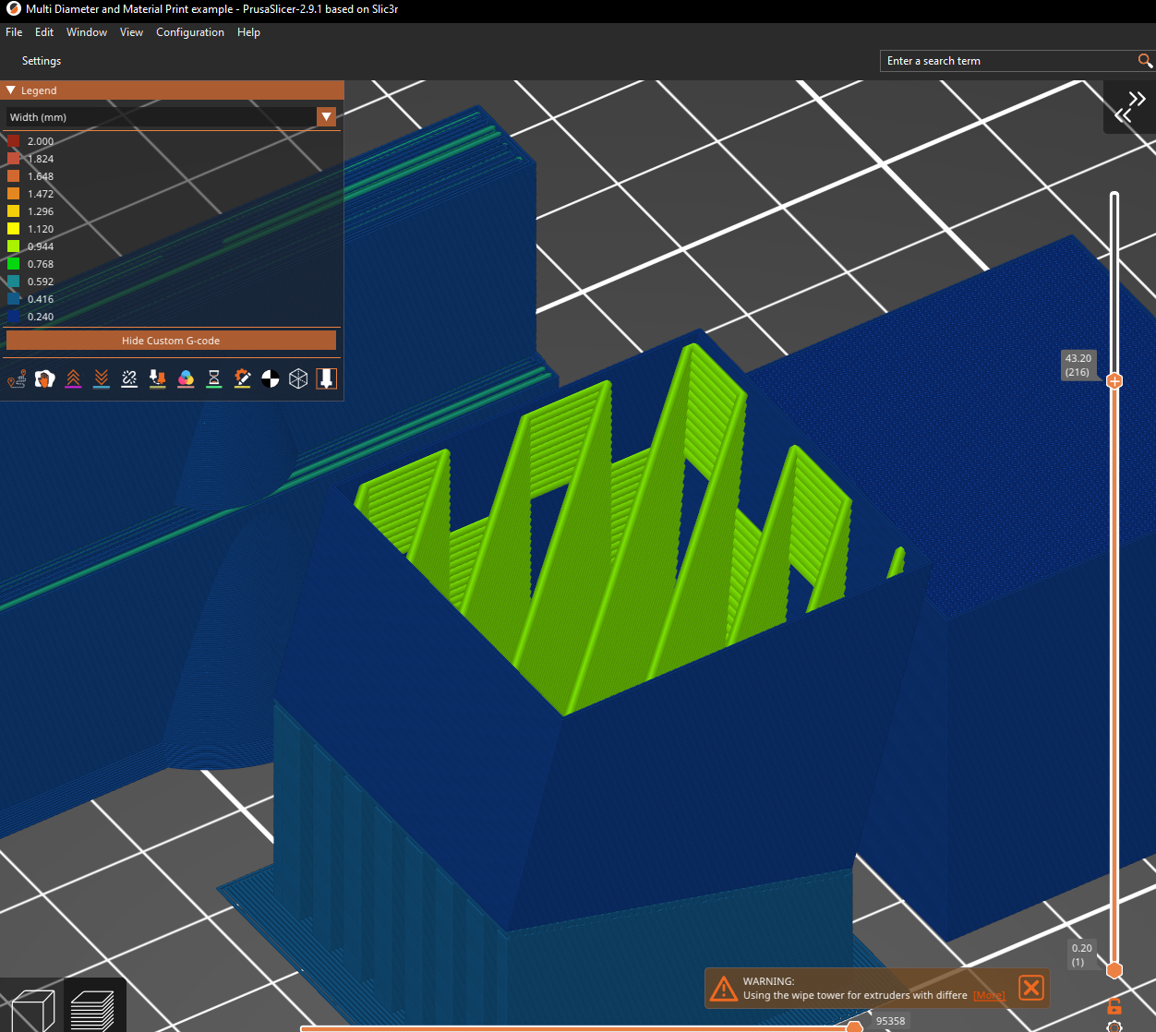Screen dimensions: 1156x1032
Task: Toggle seams broken-link icon
Action: (x=129, y=379)
